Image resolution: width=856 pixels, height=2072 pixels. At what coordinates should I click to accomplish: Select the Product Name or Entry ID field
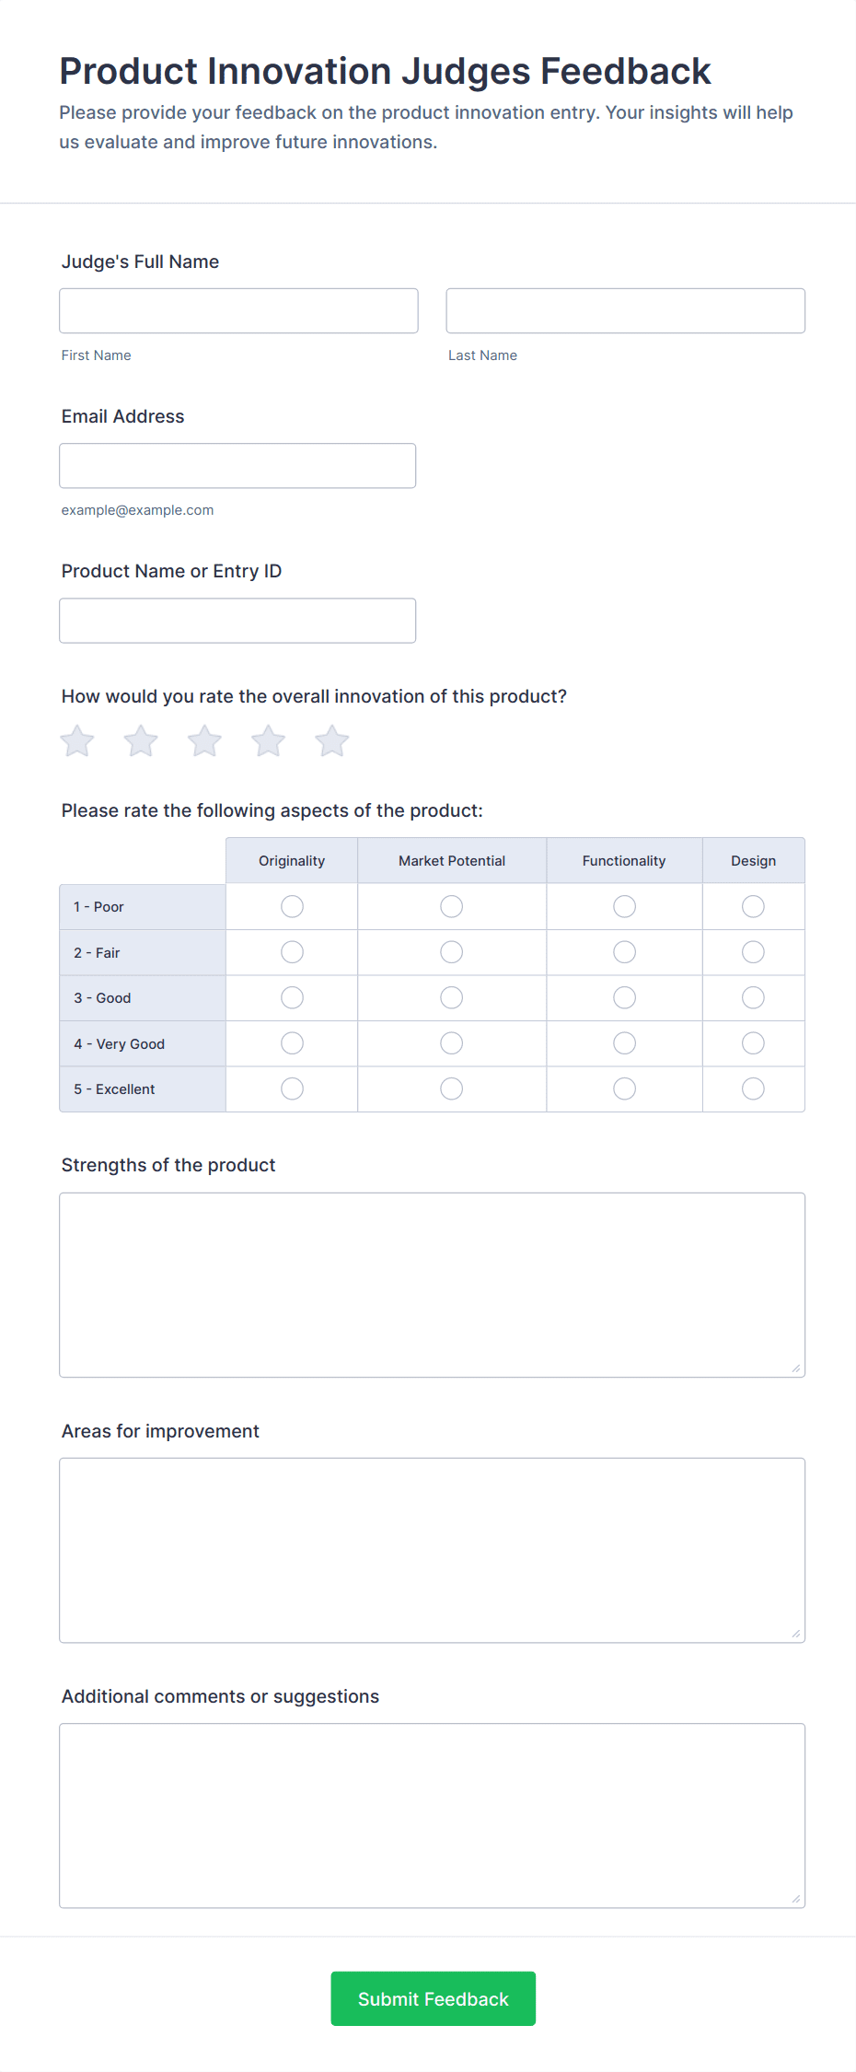coord(237,621)
